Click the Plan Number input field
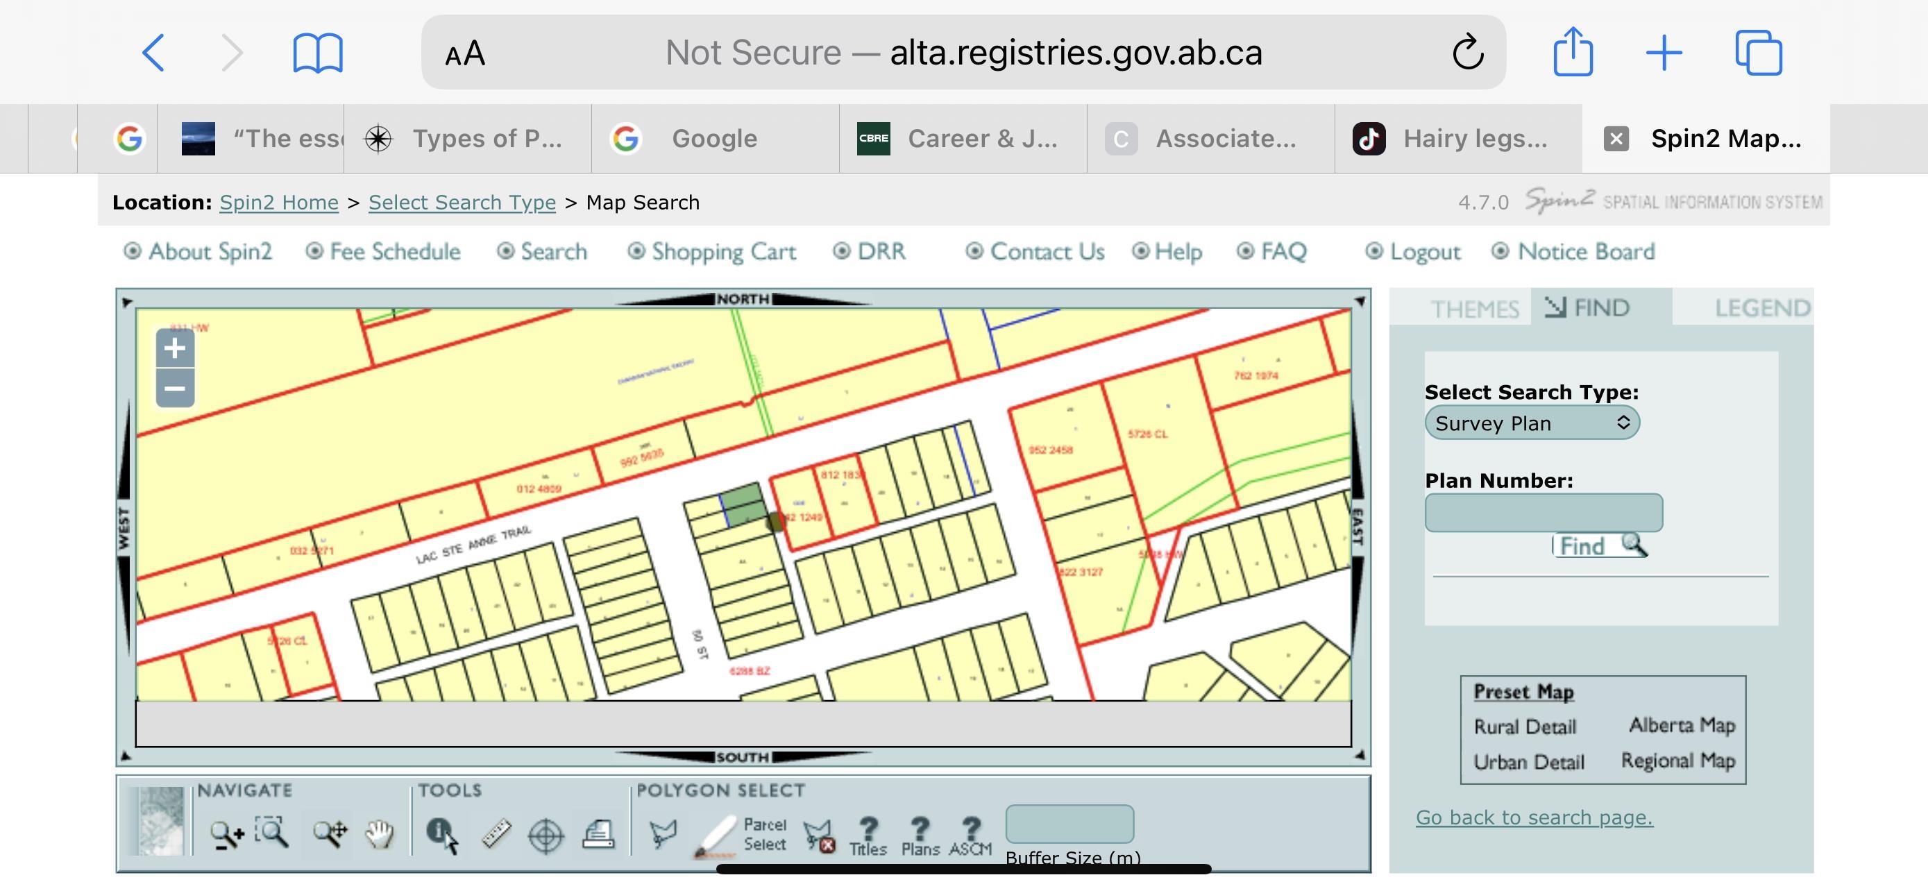1928x891 pixels. coord(1544,514)
